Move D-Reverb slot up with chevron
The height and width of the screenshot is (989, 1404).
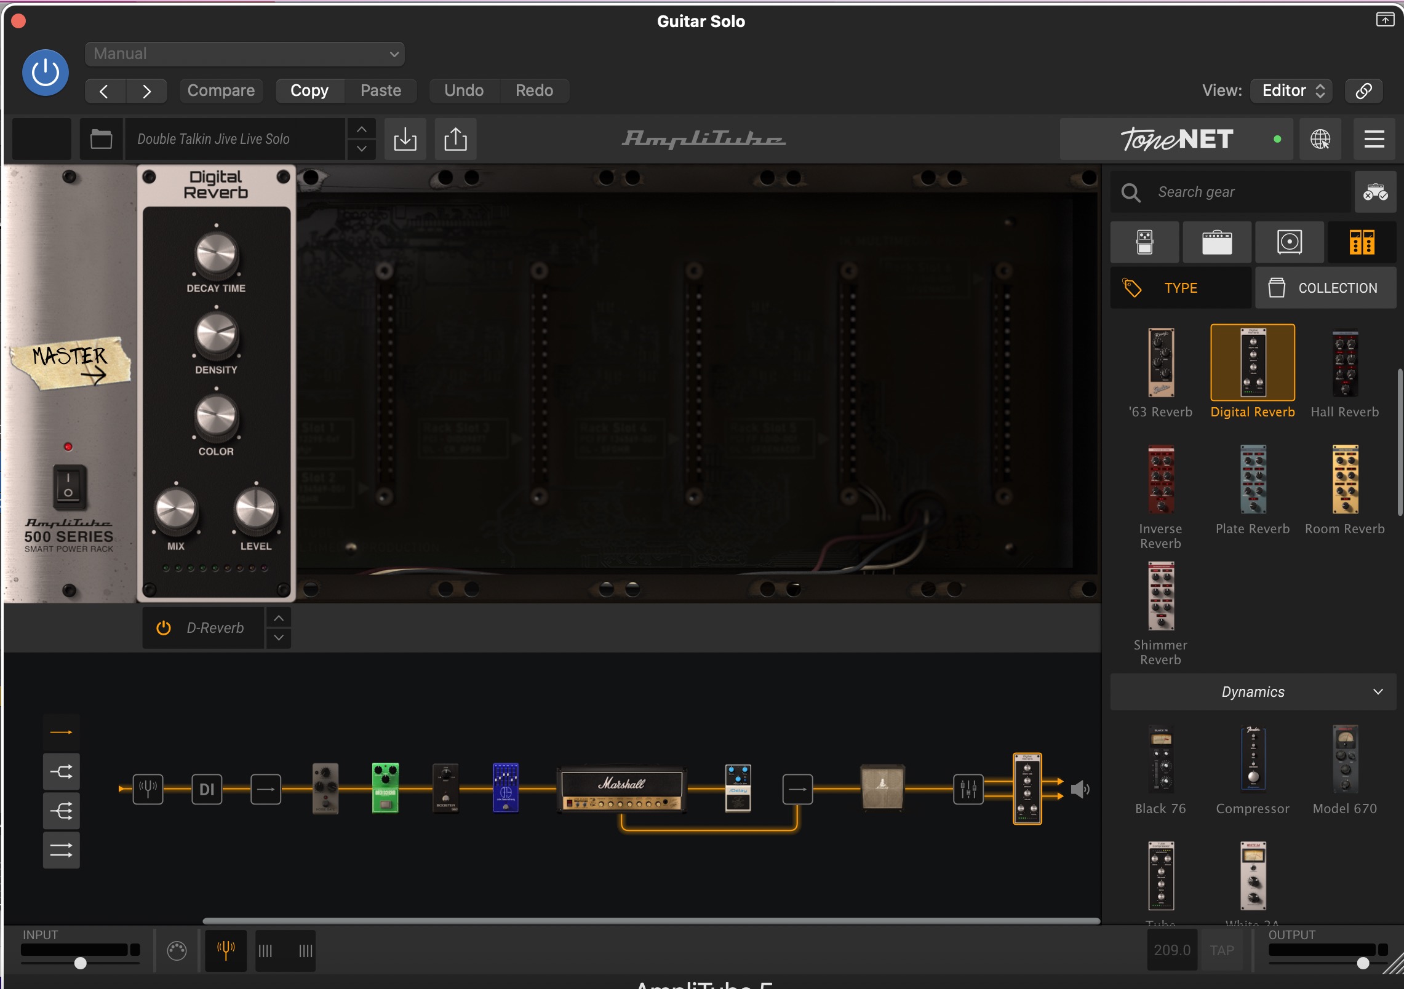[x=279, y=618]
